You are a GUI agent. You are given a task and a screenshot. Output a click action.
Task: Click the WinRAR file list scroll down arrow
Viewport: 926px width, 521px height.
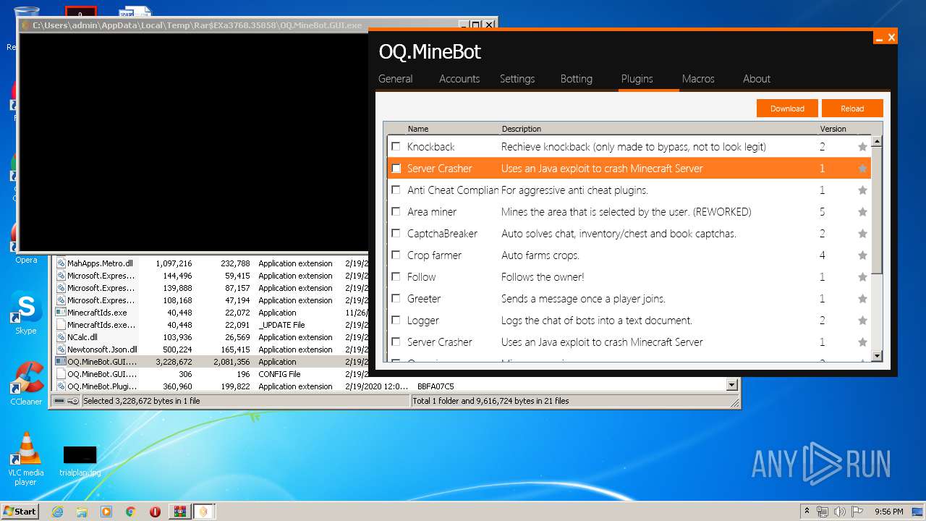(x=731, y=386)
